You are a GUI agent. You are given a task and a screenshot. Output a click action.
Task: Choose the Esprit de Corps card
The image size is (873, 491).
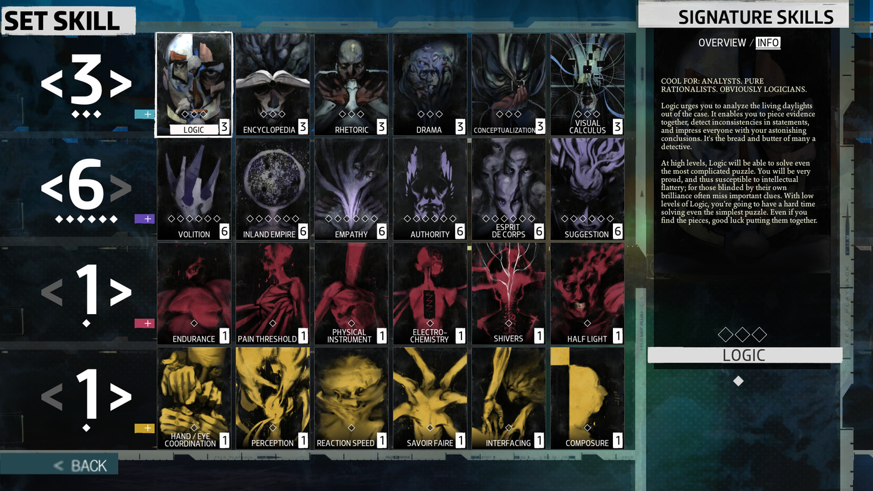tap(508, 189)
